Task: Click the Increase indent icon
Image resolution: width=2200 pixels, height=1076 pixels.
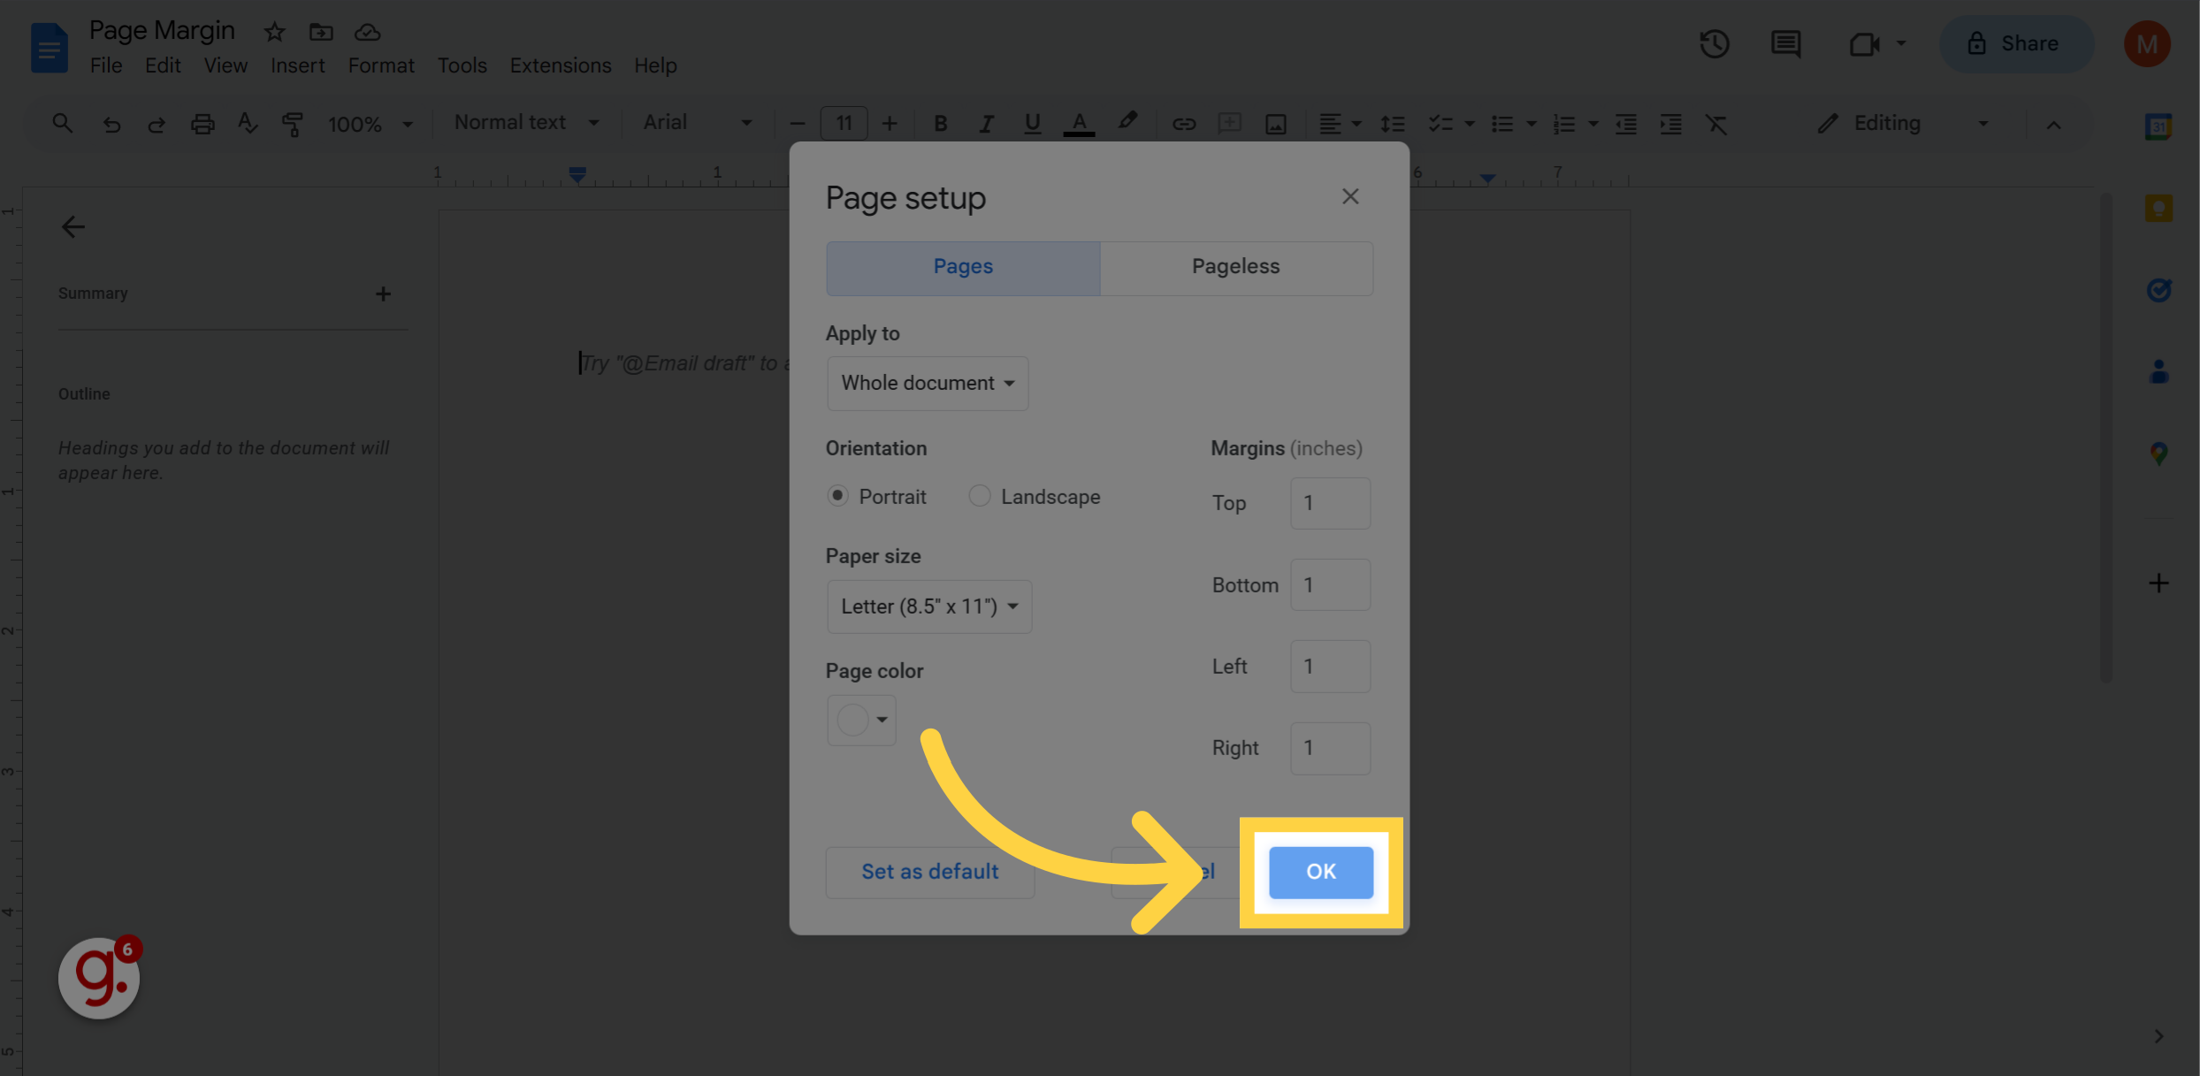Action: point(1671,124)
